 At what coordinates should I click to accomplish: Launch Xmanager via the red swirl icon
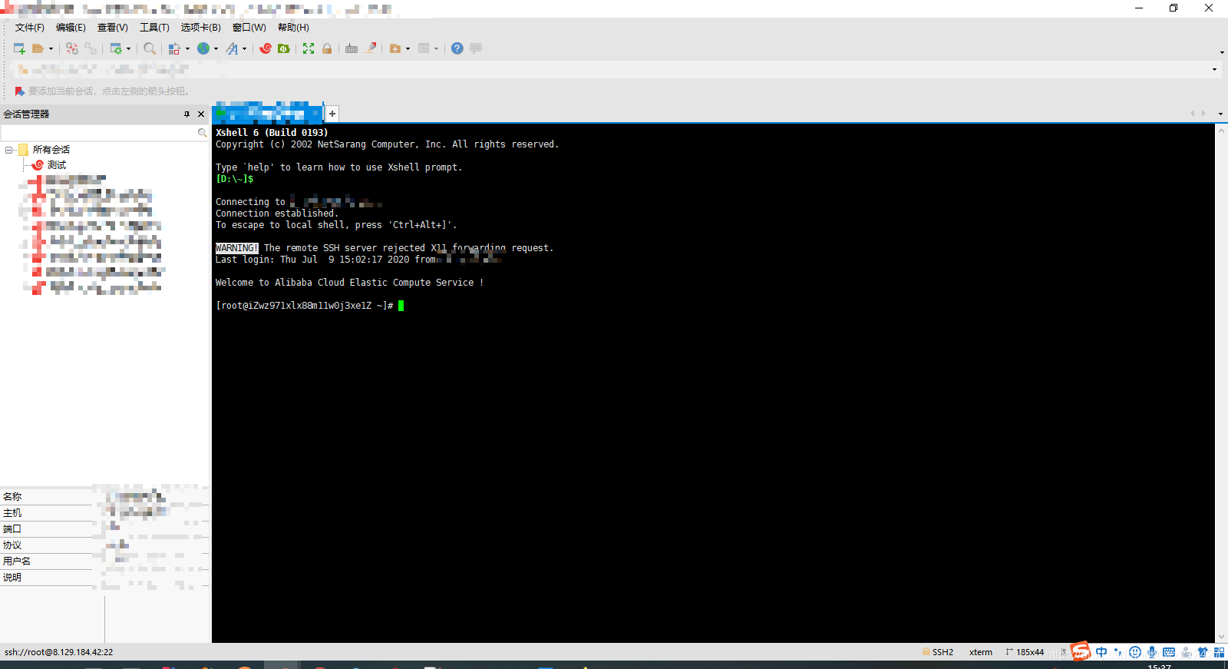pyautogui.click(x=266, y=48)
